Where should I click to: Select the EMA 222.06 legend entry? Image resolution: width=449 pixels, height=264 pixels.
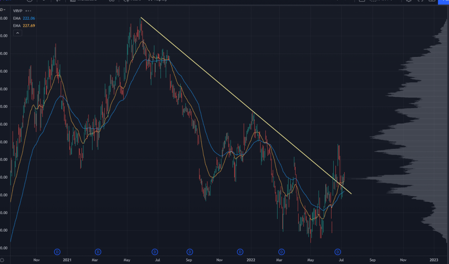point(24,18)
